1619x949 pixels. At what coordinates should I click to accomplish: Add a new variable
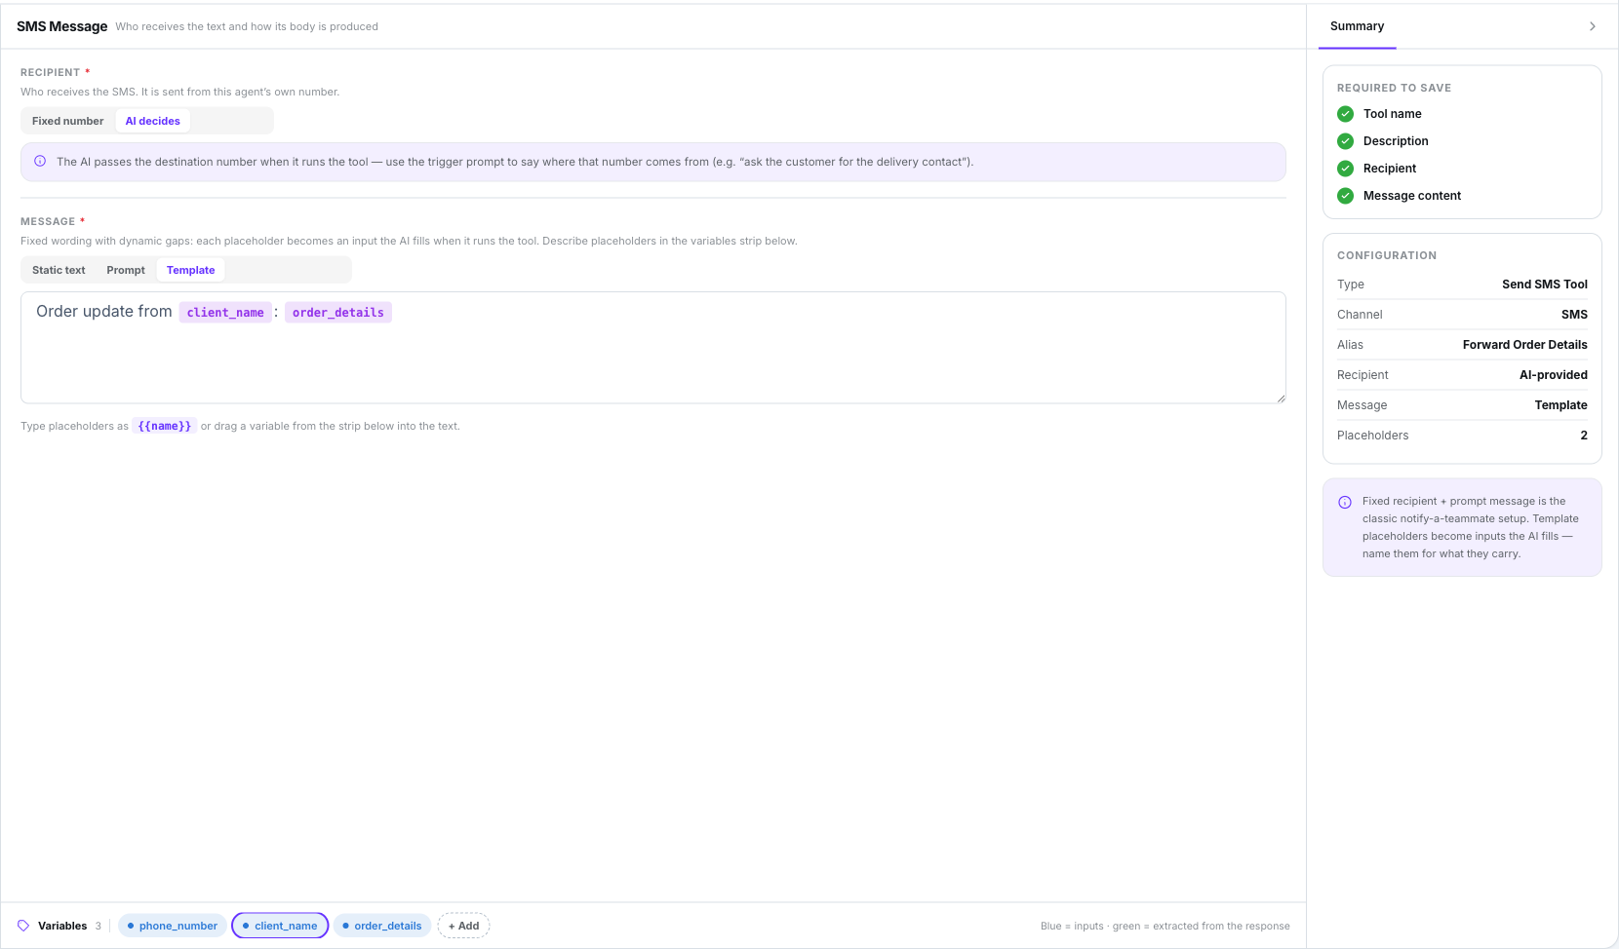point(463,926)
